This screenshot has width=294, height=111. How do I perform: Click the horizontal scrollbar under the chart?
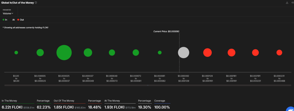pos(148,85)
